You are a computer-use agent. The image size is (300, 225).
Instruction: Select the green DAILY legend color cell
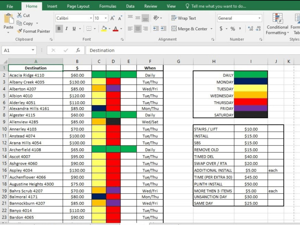point(251,74)
